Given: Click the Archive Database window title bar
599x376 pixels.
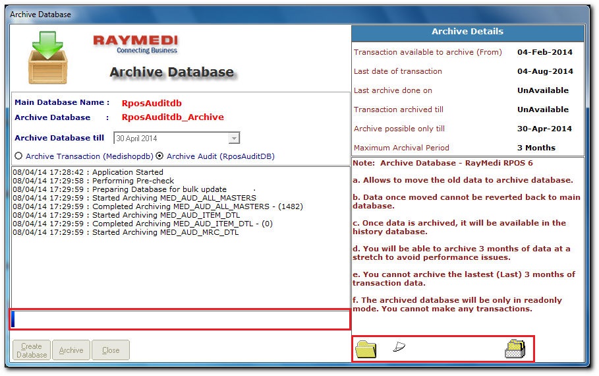Looking at the screenshot, I should (298, 14).
